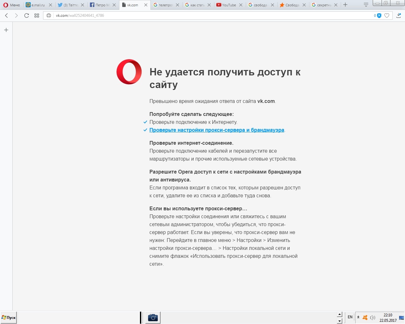Open proxy and firewall settings link

point(217,130)
